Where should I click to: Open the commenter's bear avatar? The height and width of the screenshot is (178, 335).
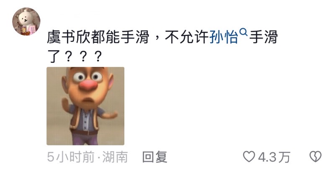click(x=26, y=21)
